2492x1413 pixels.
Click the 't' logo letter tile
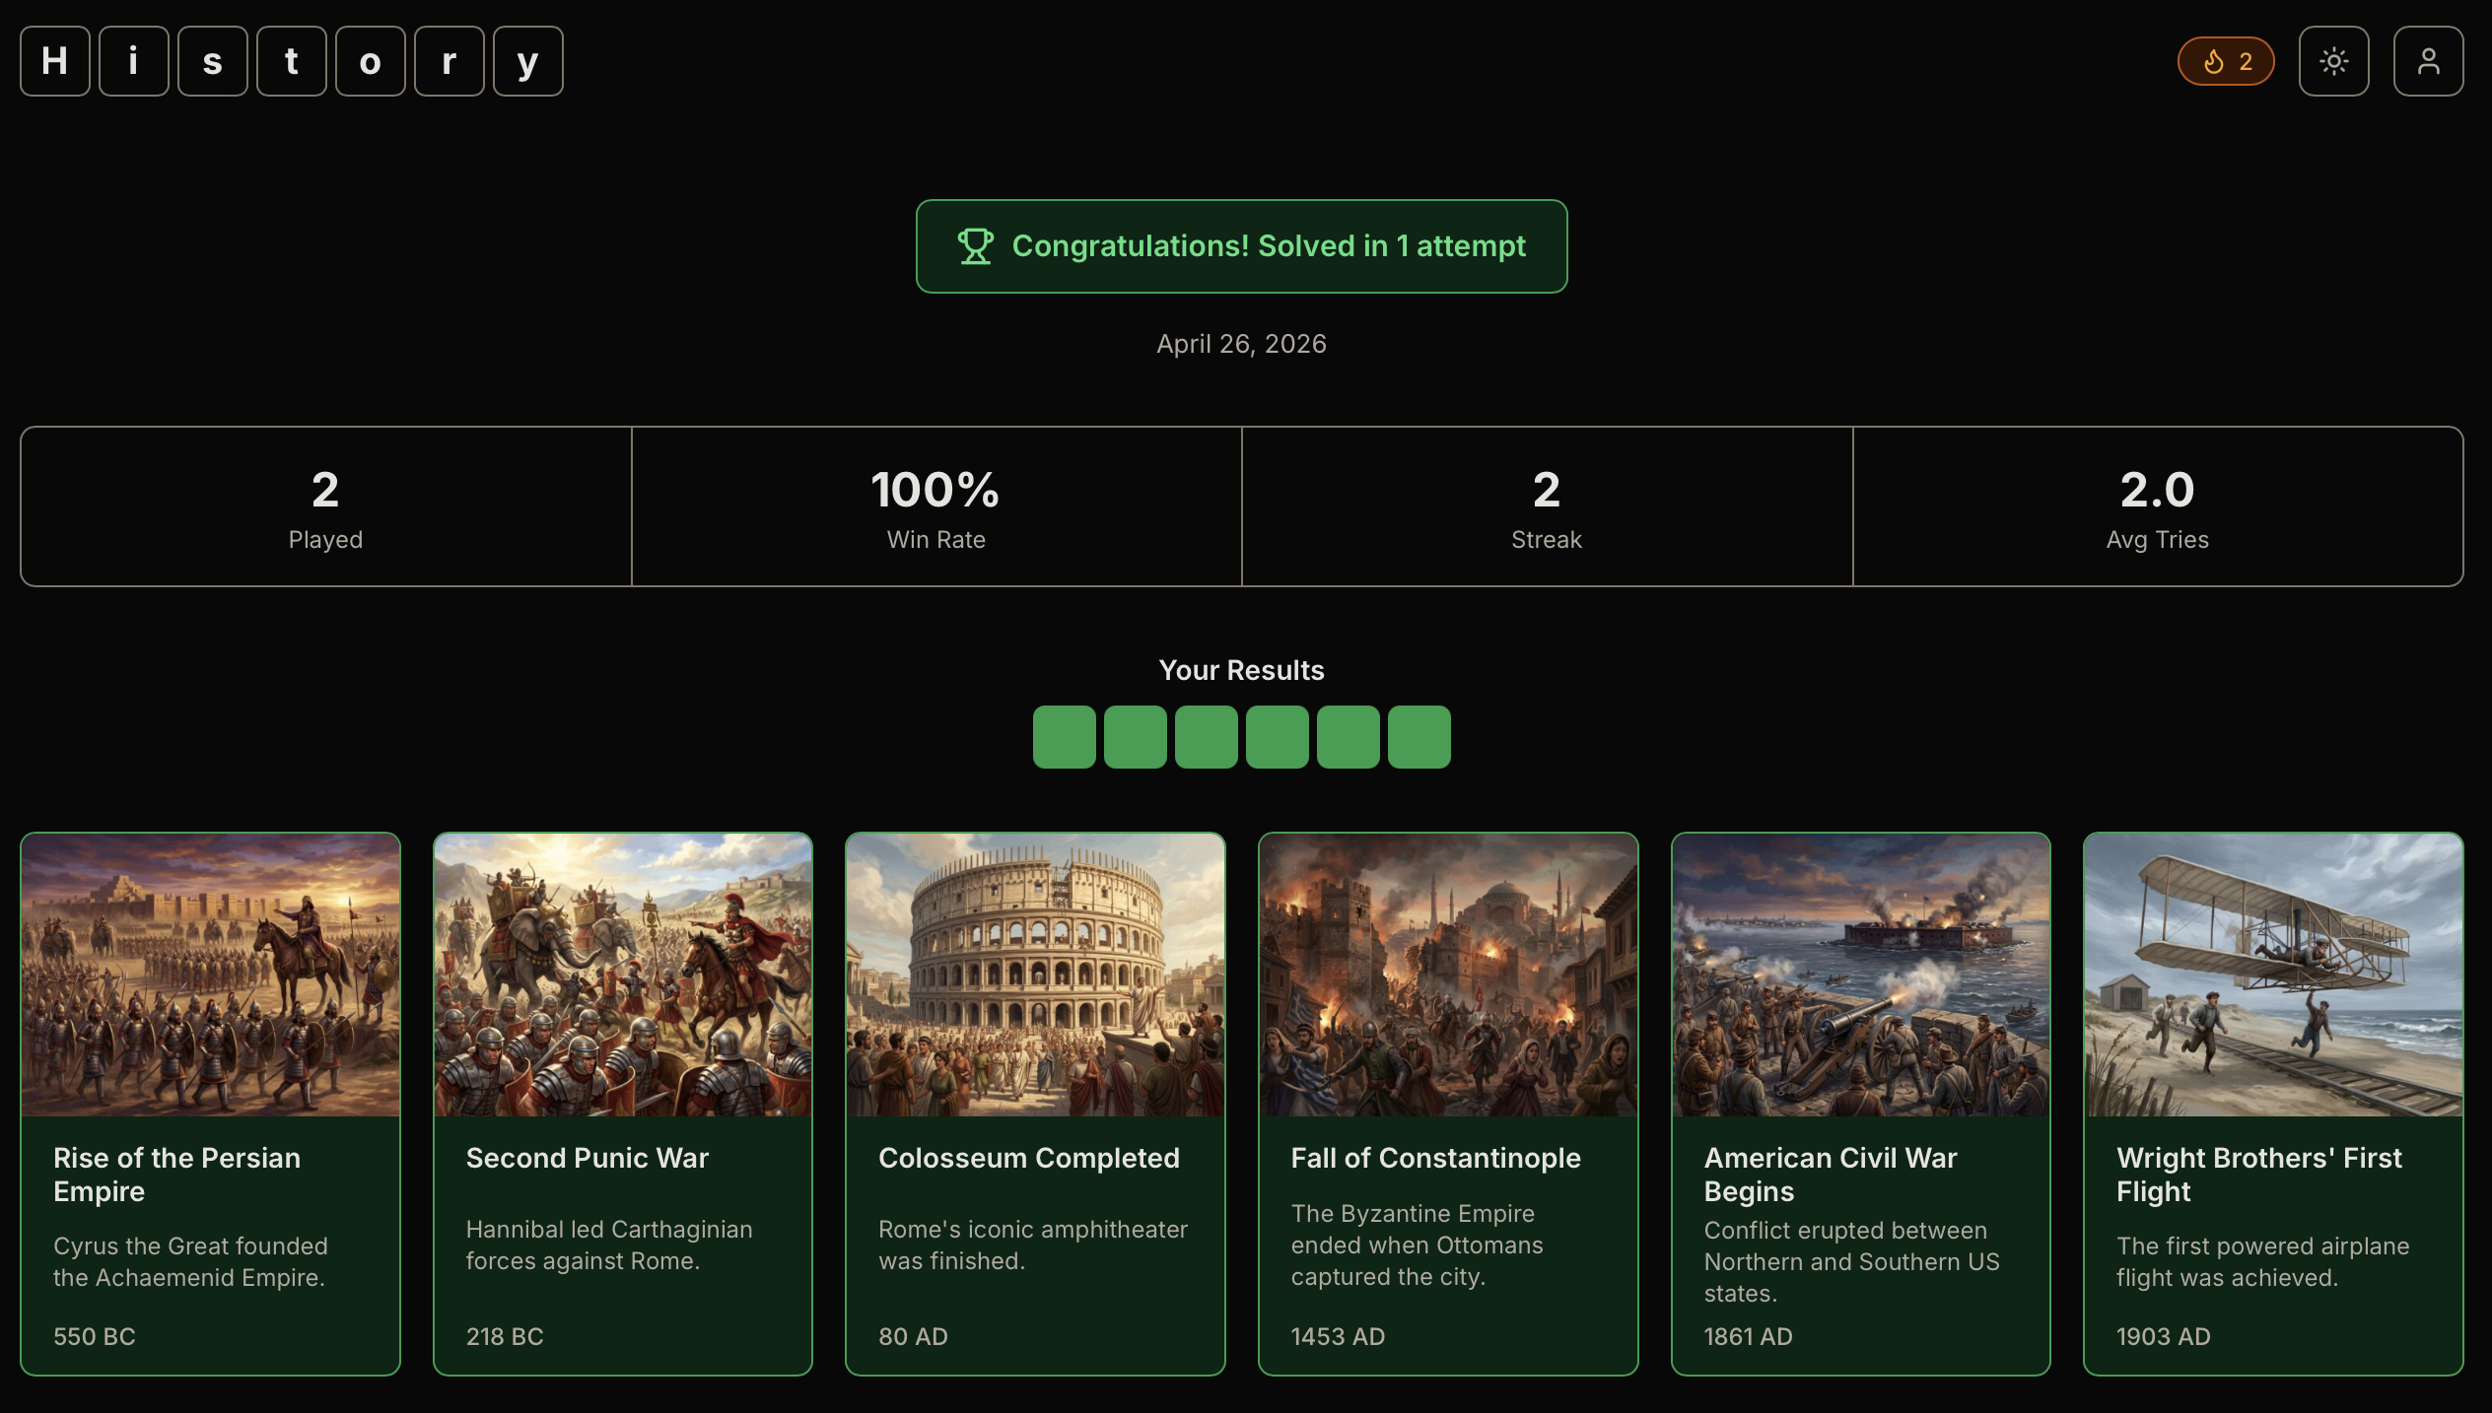pos(292,61)
